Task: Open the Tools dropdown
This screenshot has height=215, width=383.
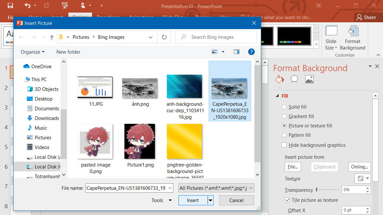Action: pos(161,200)
